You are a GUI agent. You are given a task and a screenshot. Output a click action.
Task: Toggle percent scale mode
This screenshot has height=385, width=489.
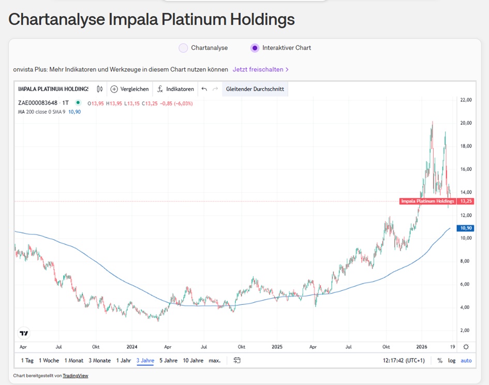click(440, 361)
